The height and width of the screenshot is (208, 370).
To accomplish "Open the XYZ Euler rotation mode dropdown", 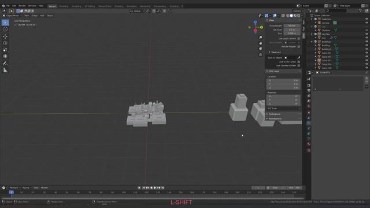I will point(283,109).
